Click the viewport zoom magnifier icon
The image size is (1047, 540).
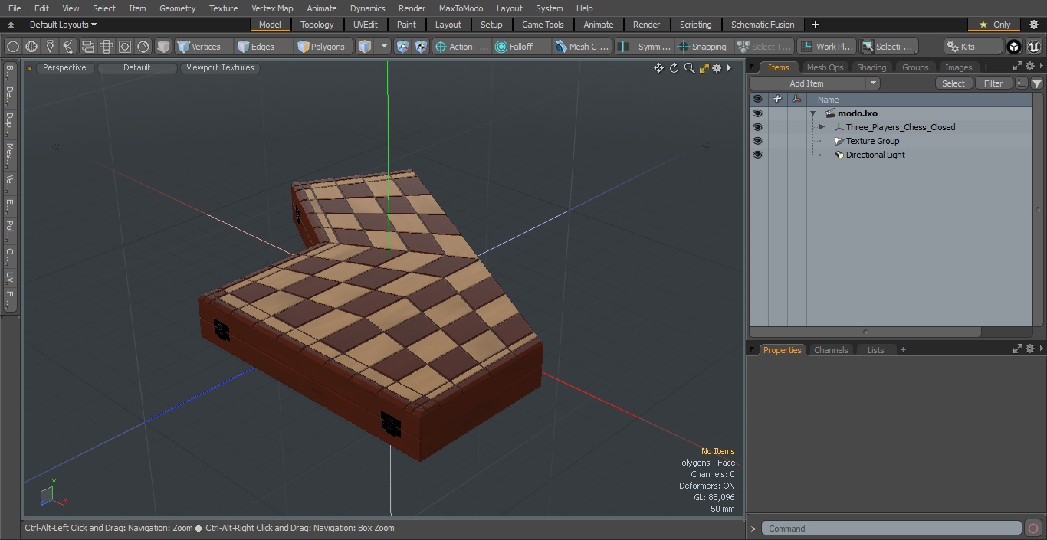(689, 68)
